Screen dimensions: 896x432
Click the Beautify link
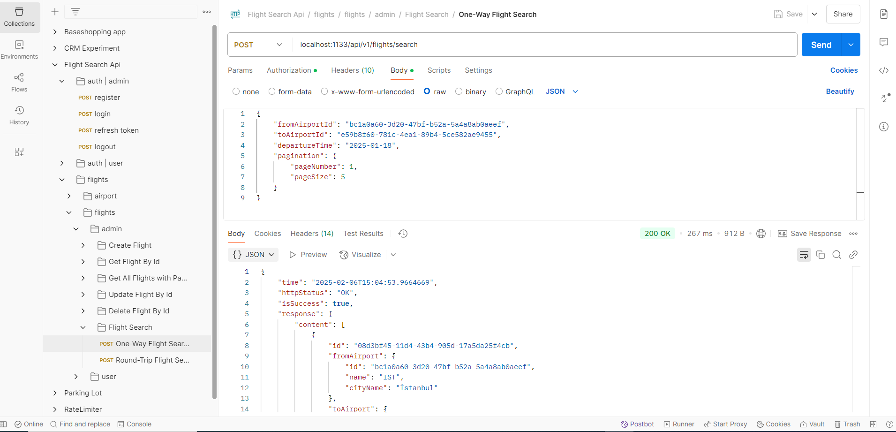point(840,91)
